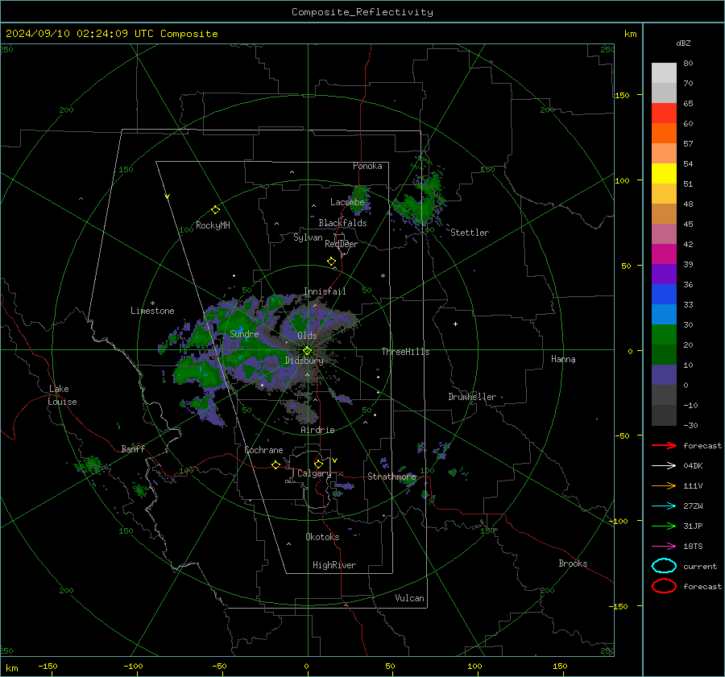Click the Olds label
The height and width of the screenshot is (677, 725).
pyautogui.click(x=307, y=336)
